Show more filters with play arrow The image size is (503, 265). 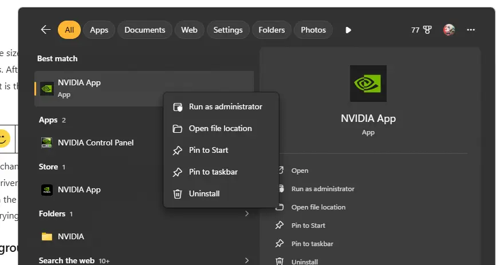point(348,30)
